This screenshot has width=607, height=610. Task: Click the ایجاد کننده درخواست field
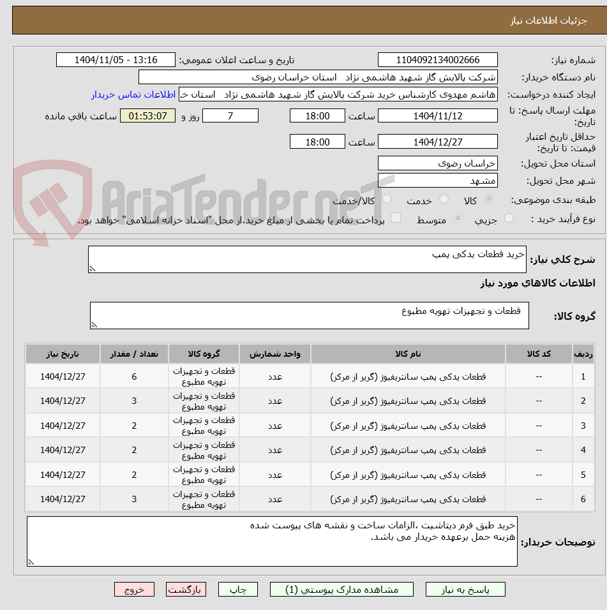[338, 94]
